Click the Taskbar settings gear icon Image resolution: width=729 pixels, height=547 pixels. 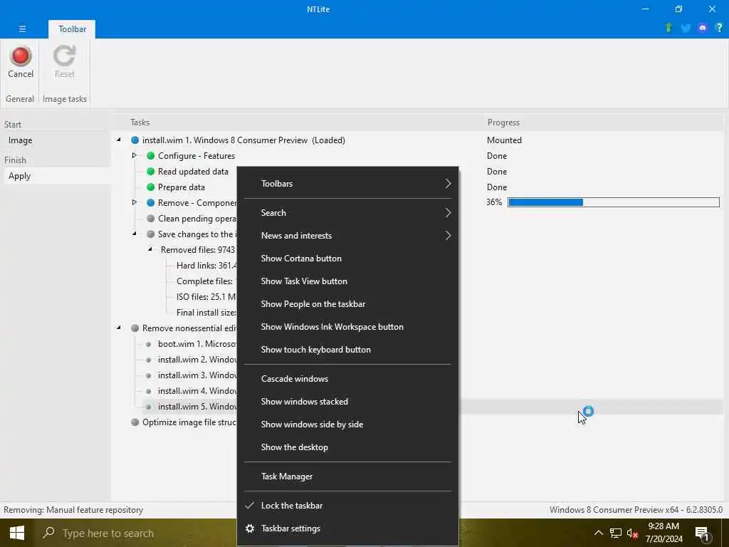pos(250,528)
